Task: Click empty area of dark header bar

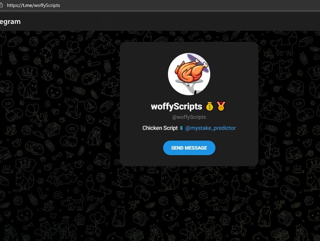Action: 163,21
